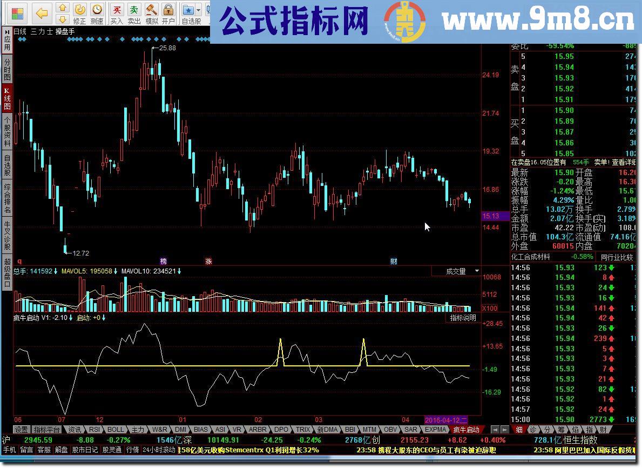The height and width of the screenshot is (468, 642).
Task: Open the 自选股 watchlist folder icon
Action: point(188,10)
